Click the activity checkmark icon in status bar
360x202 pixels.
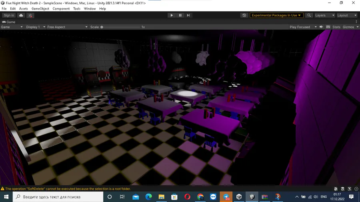[x=356, y=189]
